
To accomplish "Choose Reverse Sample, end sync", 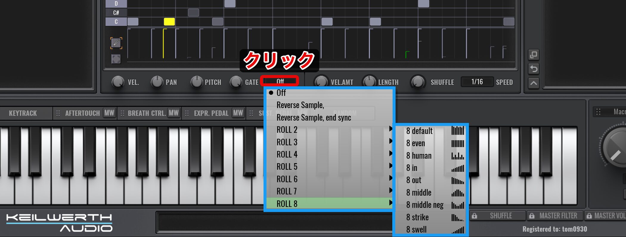I will coord(329,118).
